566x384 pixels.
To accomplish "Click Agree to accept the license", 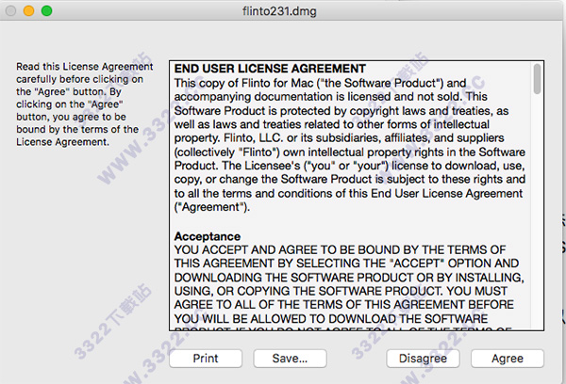I will point(508,359).
